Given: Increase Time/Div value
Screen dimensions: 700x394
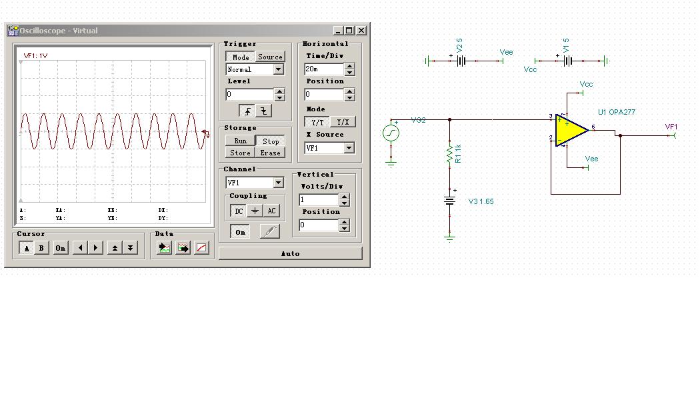Looking at the screenshot, I should coord(349,66).
